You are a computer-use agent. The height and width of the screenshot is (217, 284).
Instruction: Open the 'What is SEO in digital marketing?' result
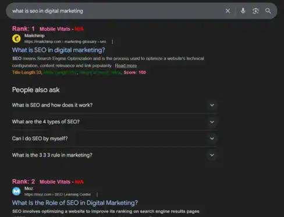click(58, 50)
